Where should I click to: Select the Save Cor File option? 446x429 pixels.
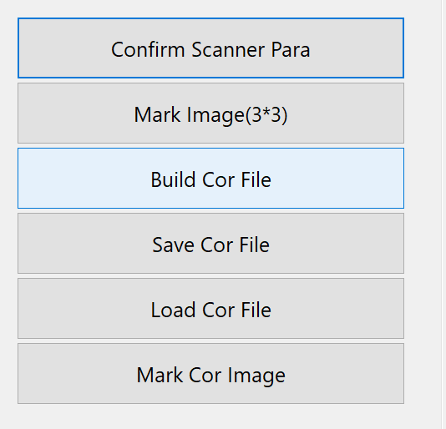[x=210, y=243]
